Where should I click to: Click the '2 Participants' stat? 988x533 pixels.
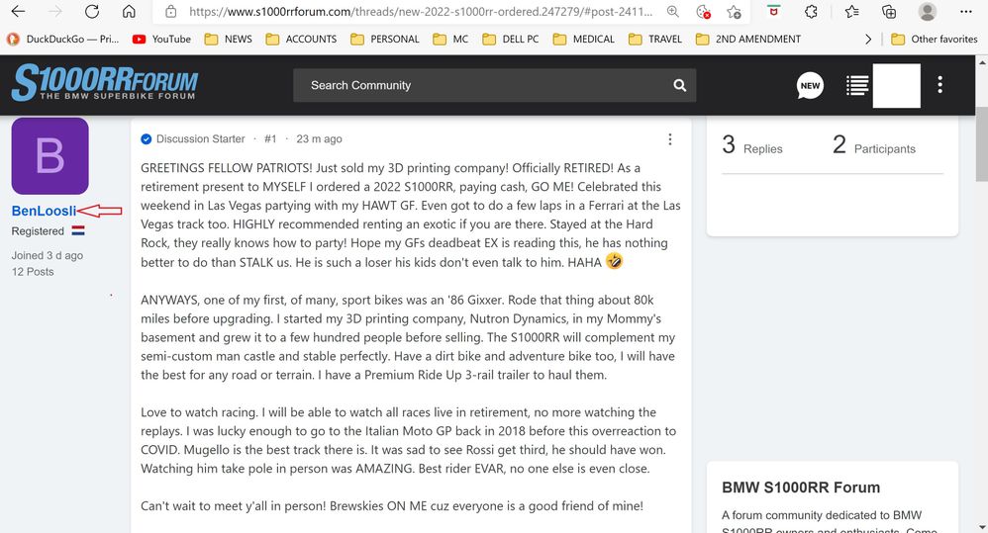874,145
